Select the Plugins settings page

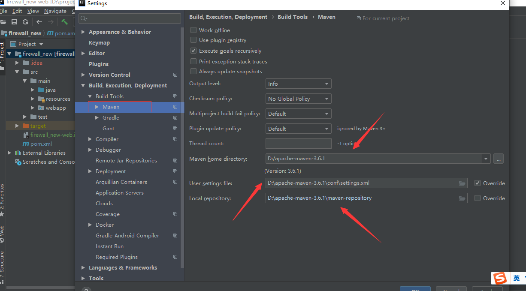(x=99, y=64)
